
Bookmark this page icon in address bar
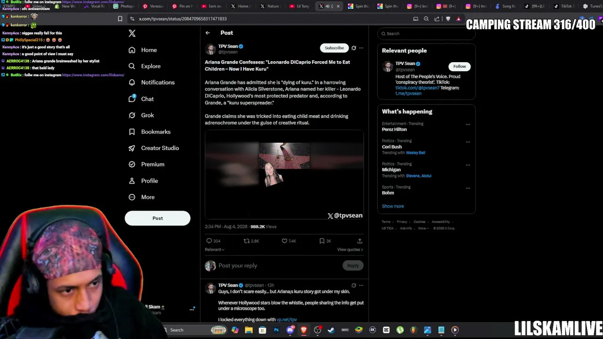click(120, 19)
